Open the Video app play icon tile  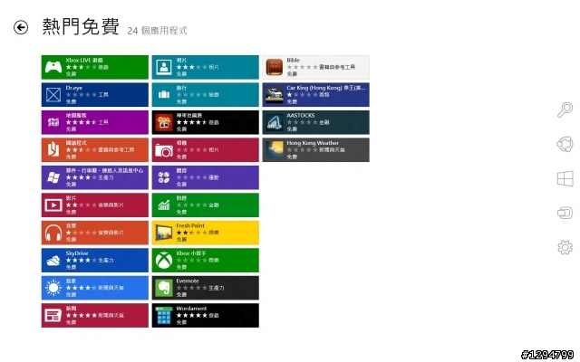click(94, 205)
